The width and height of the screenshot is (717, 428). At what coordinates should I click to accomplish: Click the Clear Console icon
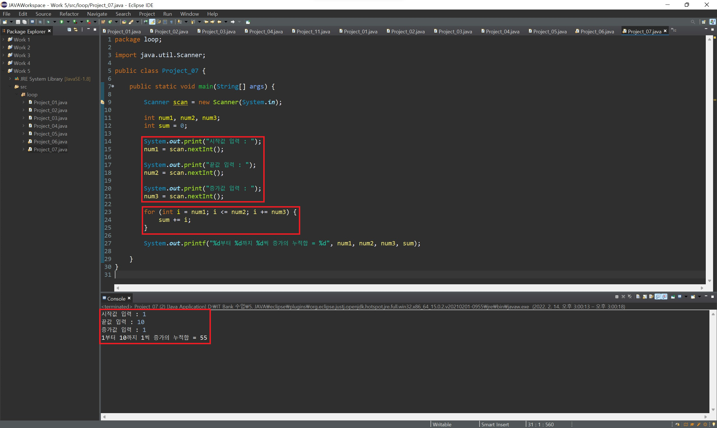click(638, 297)
